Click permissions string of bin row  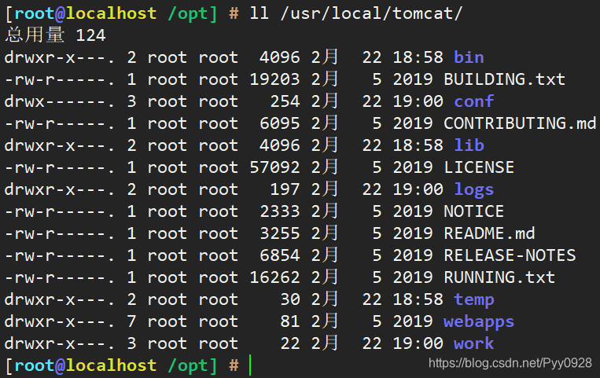[60, 57]
